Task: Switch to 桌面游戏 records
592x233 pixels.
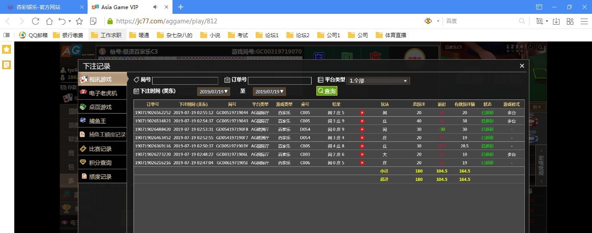Action: [x=103, y=107]
